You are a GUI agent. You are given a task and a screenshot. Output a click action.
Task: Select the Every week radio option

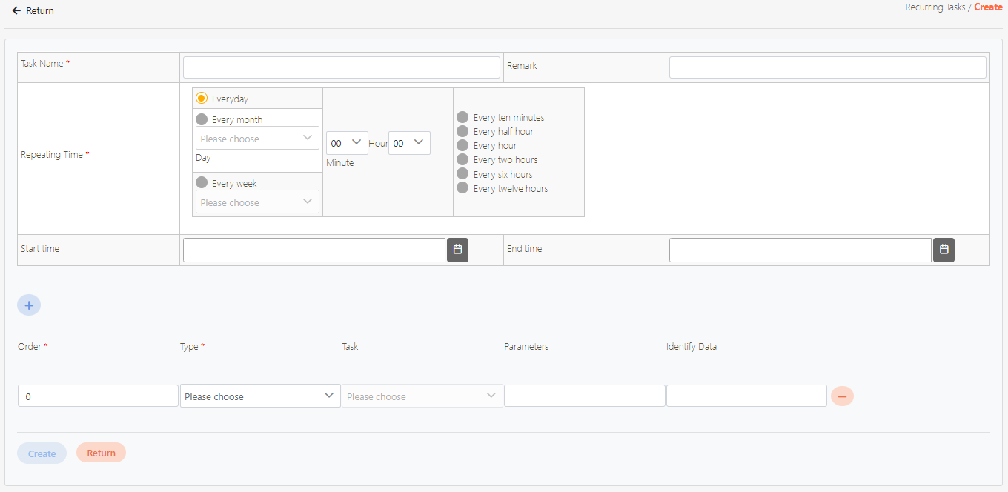tap(202, 183)
